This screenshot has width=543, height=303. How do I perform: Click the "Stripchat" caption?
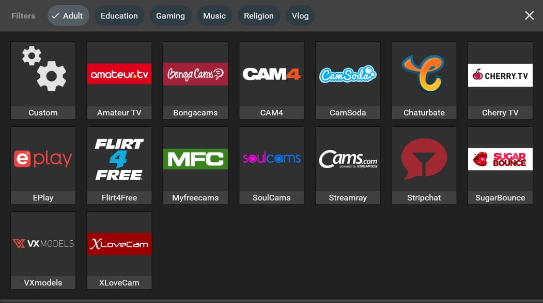tap(424, 198)
